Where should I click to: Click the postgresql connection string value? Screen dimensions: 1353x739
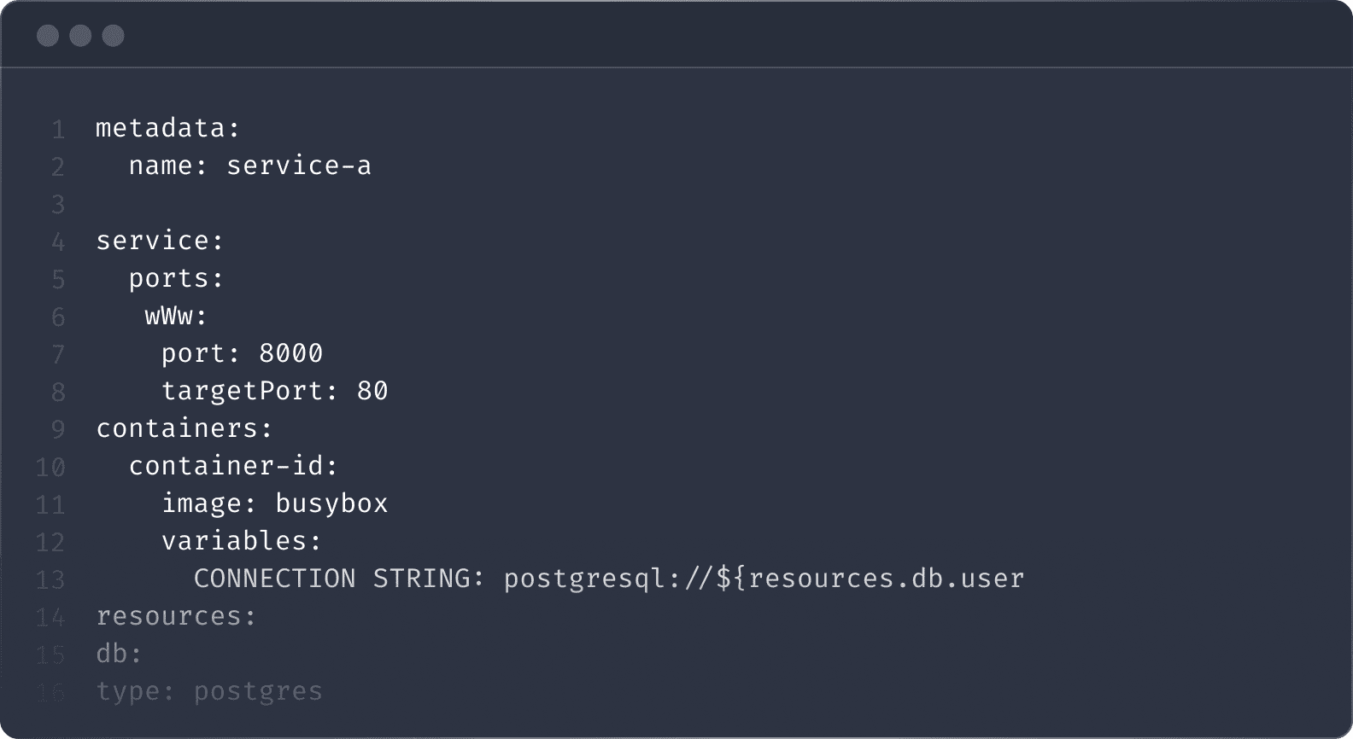pos(764,579)
